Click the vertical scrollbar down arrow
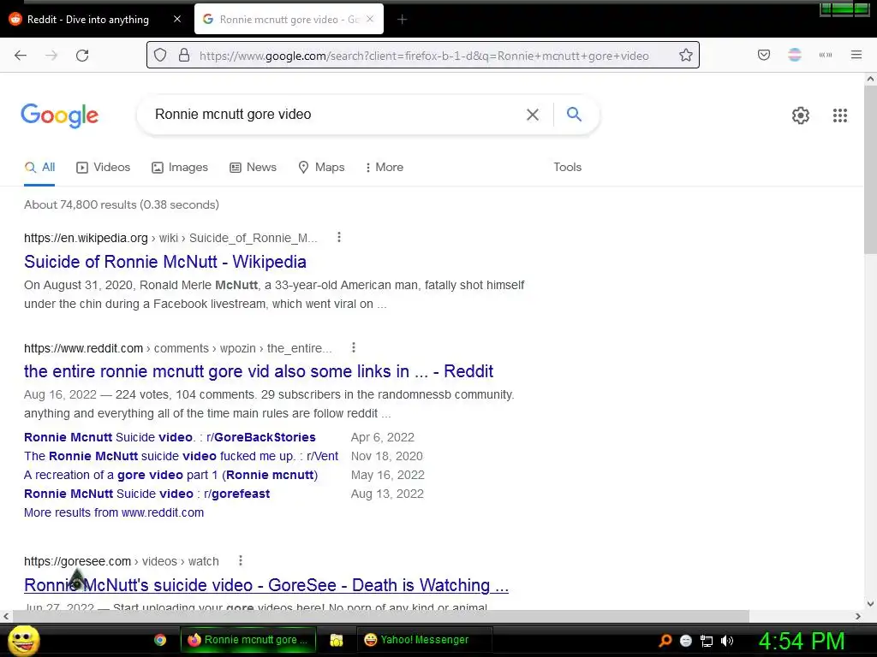 870,603
